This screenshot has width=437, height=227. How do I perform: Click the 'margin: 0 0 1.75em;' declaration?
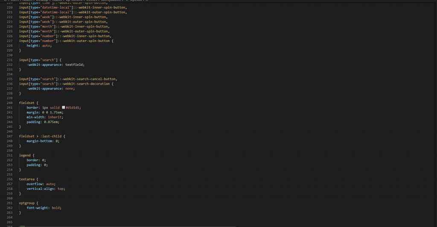tap(45, 112)
